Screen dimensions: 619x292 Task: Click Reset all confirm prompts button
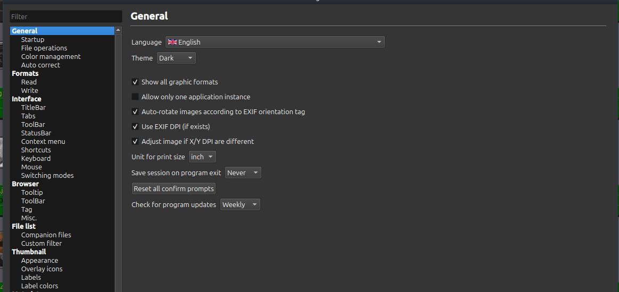(x=174, y=188)
